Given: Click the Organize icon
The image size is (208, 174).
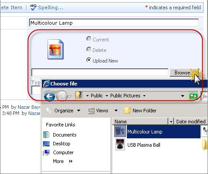Looking at the screenshot, I should [49, 111].
